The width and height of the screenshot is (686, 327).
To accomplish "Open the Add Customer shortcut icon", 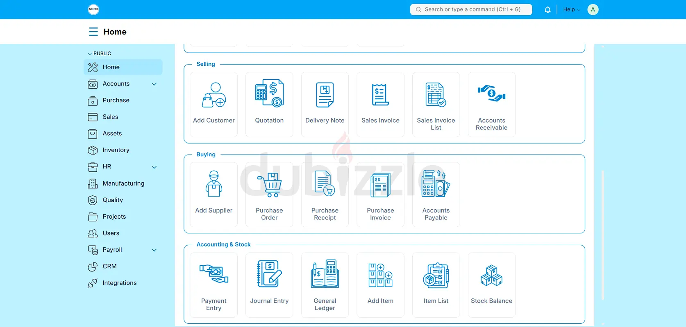I will (x=214, y=95).
